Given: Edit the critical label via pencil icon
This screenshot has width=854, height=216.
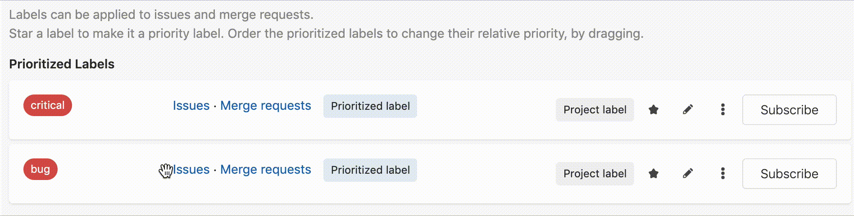Looking at the screenshot, I should point(688,109).
